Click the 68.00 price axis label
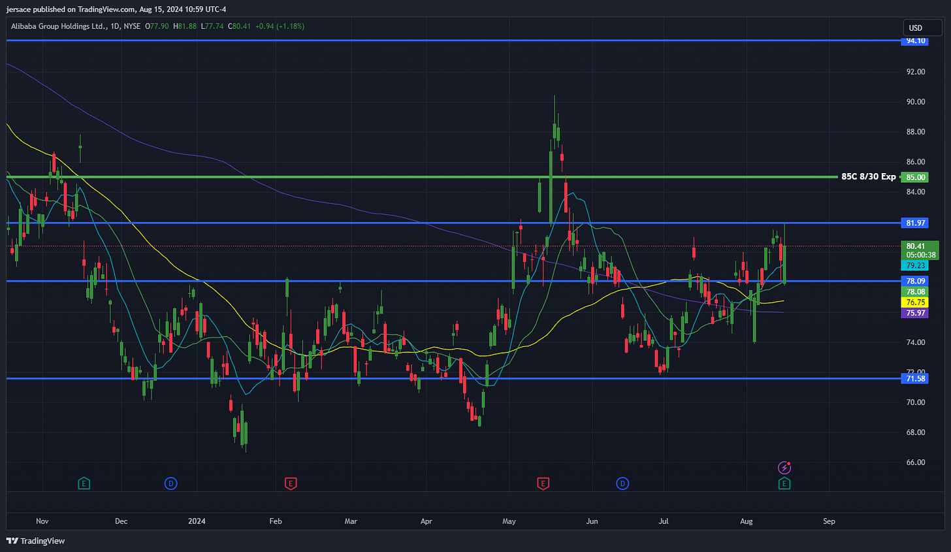951x552 pixels. (916, 432)
